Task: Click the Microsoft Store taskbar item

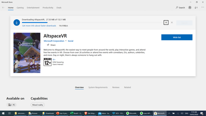Action: 160,113
